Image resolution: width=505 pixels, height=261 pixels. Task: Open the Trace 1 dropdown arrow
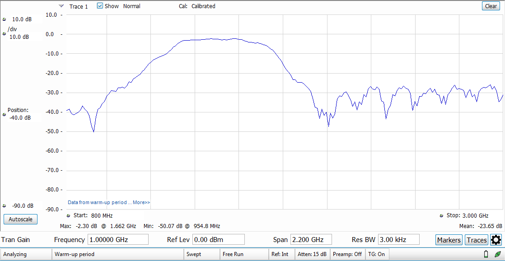(x=61, y=6)
